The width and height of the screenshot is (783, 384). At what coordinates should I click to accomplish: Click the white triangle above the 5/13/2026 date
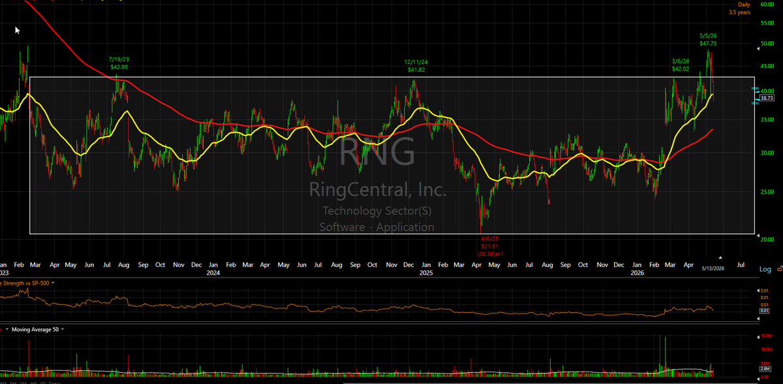pyautogui.click(x=721, y=258)
